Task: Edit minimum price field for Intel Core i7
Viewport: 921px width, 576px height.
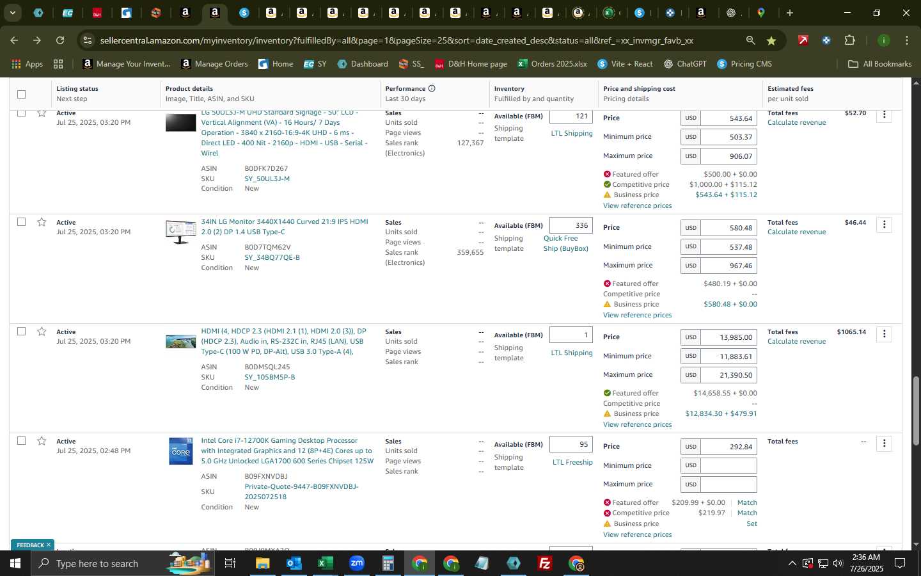Action: [x=728, y=465]
